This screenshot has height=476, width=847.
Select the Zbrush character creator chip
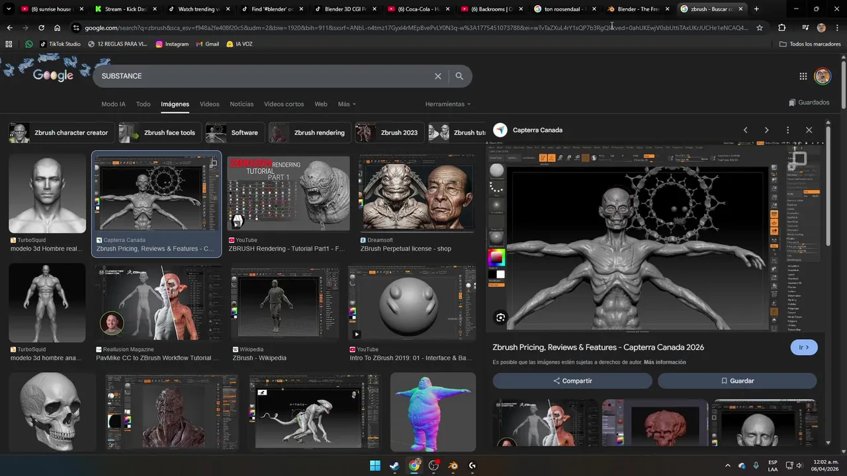pyautogui.click(x=61, y=133)
